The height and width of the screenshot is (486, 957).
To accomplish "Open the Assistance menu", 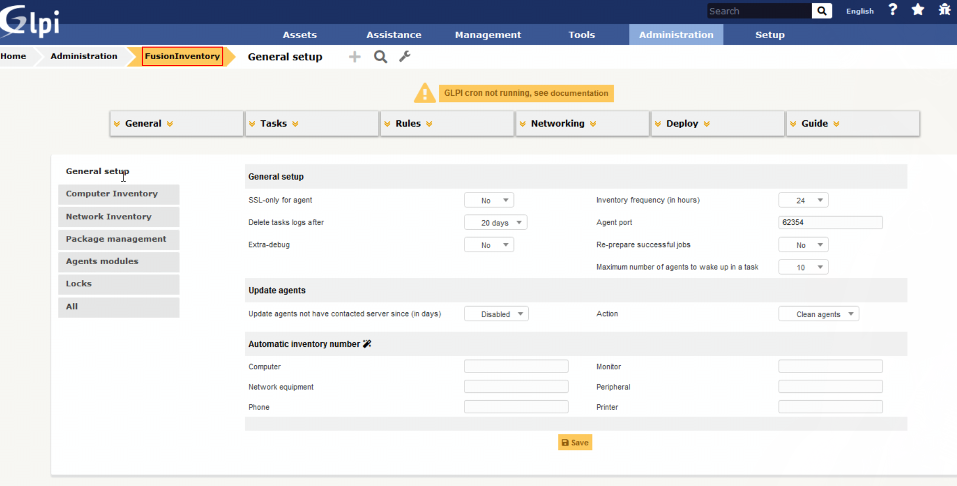I will point(394,35).
